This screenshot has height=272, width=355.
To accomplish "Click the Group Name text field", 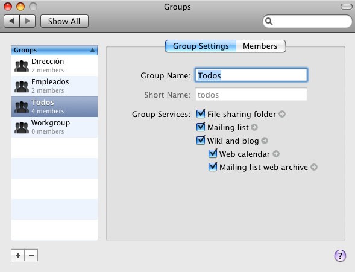I will click(251, 75).
